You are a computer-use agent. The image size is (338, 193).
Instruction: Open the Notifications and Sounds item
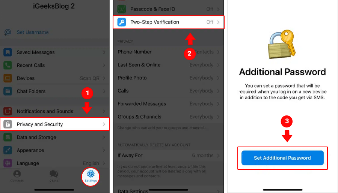[x=55, y=111]
